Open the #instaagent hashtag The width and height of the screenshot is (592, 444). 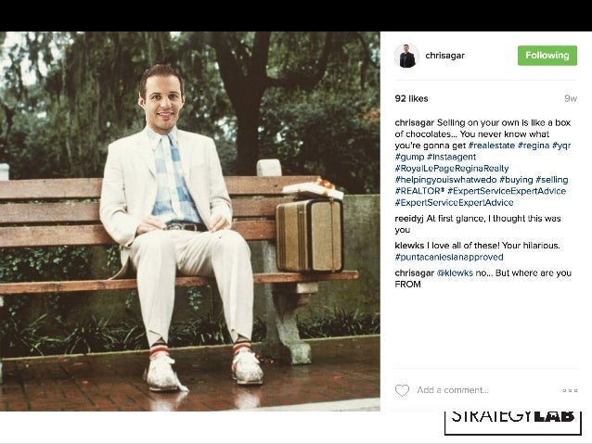point(451,157)
